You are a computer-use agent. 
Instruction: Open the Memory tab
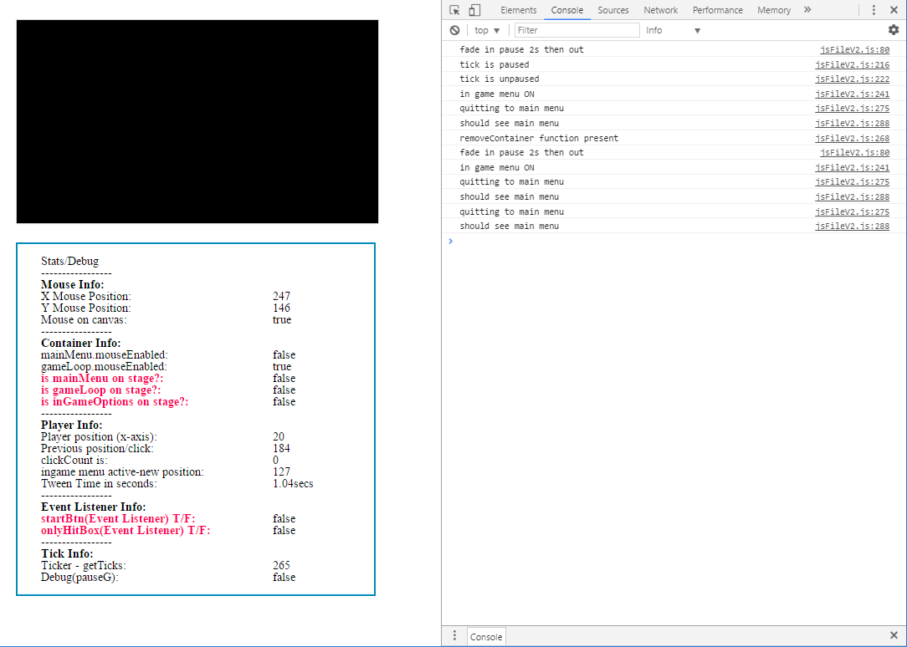tap(773, 10)
